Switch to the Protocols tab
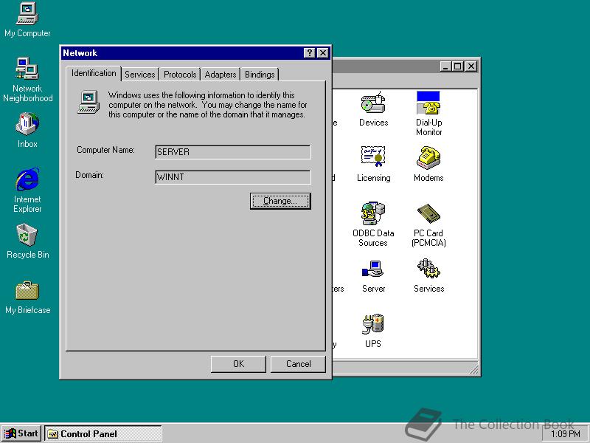This screenshot has width=590, height=443. coord(180,75)
